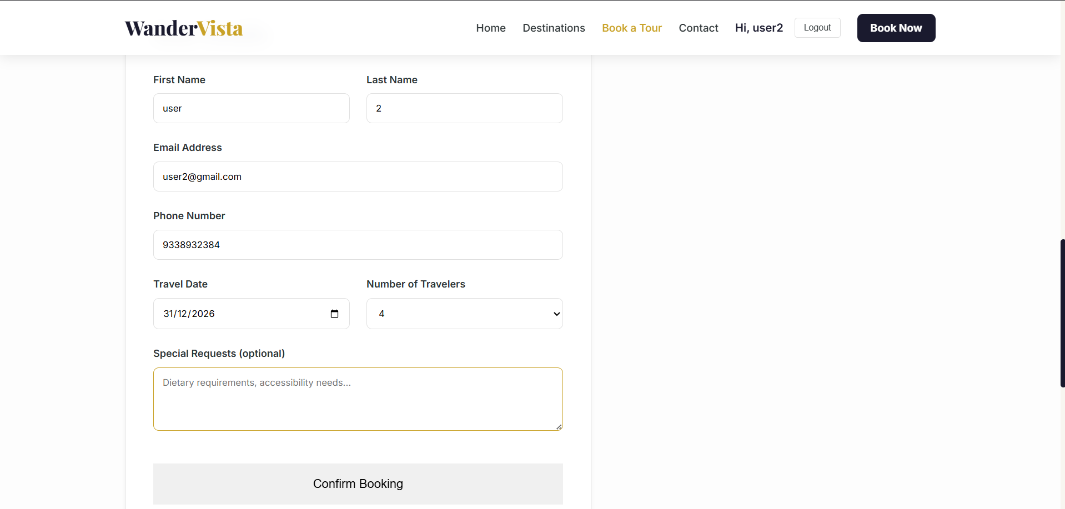Click the Special Requests (optional) label
The height and width of the screenshot is (509, 1065).
(219, 354)
